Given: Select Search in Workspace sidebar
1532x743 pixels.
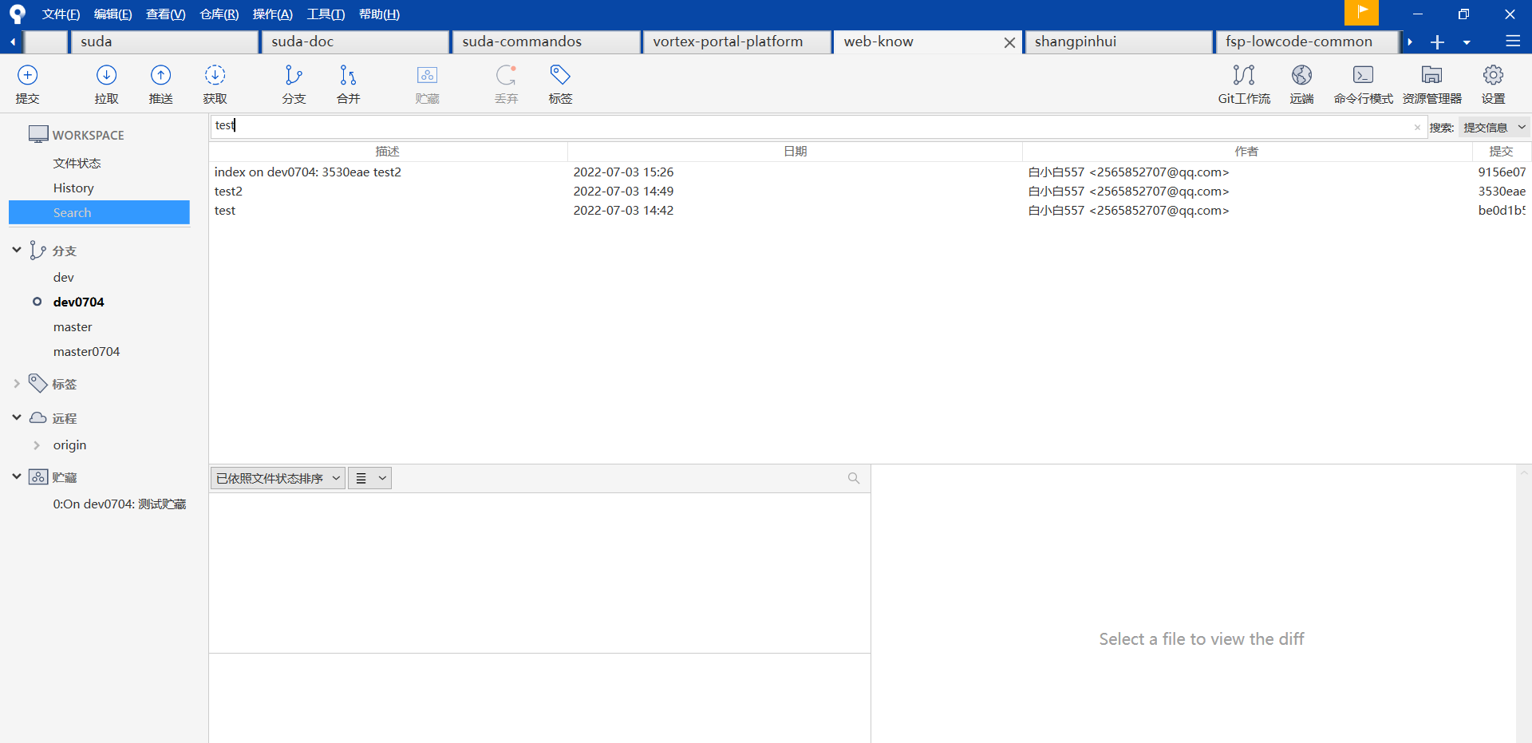Looking at the screenshot, I should pyautogui.click(x=99, y=212).
